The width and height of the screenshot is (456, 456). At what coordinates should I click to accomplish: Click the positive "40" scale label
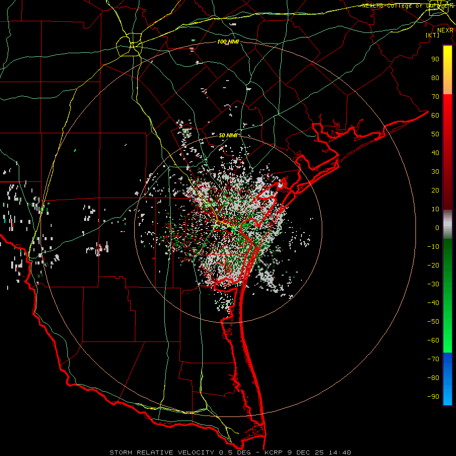[435, 153]
